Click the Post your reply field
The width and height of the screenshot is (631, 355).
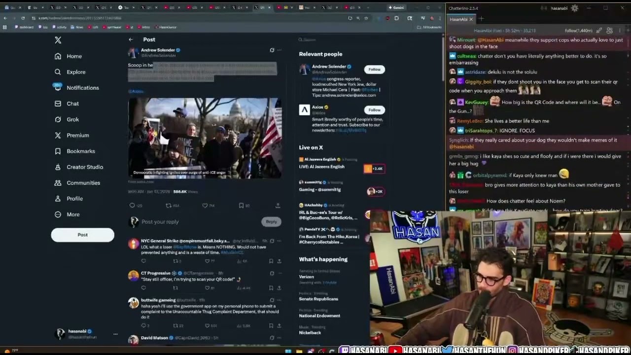(x=200, y=222)
